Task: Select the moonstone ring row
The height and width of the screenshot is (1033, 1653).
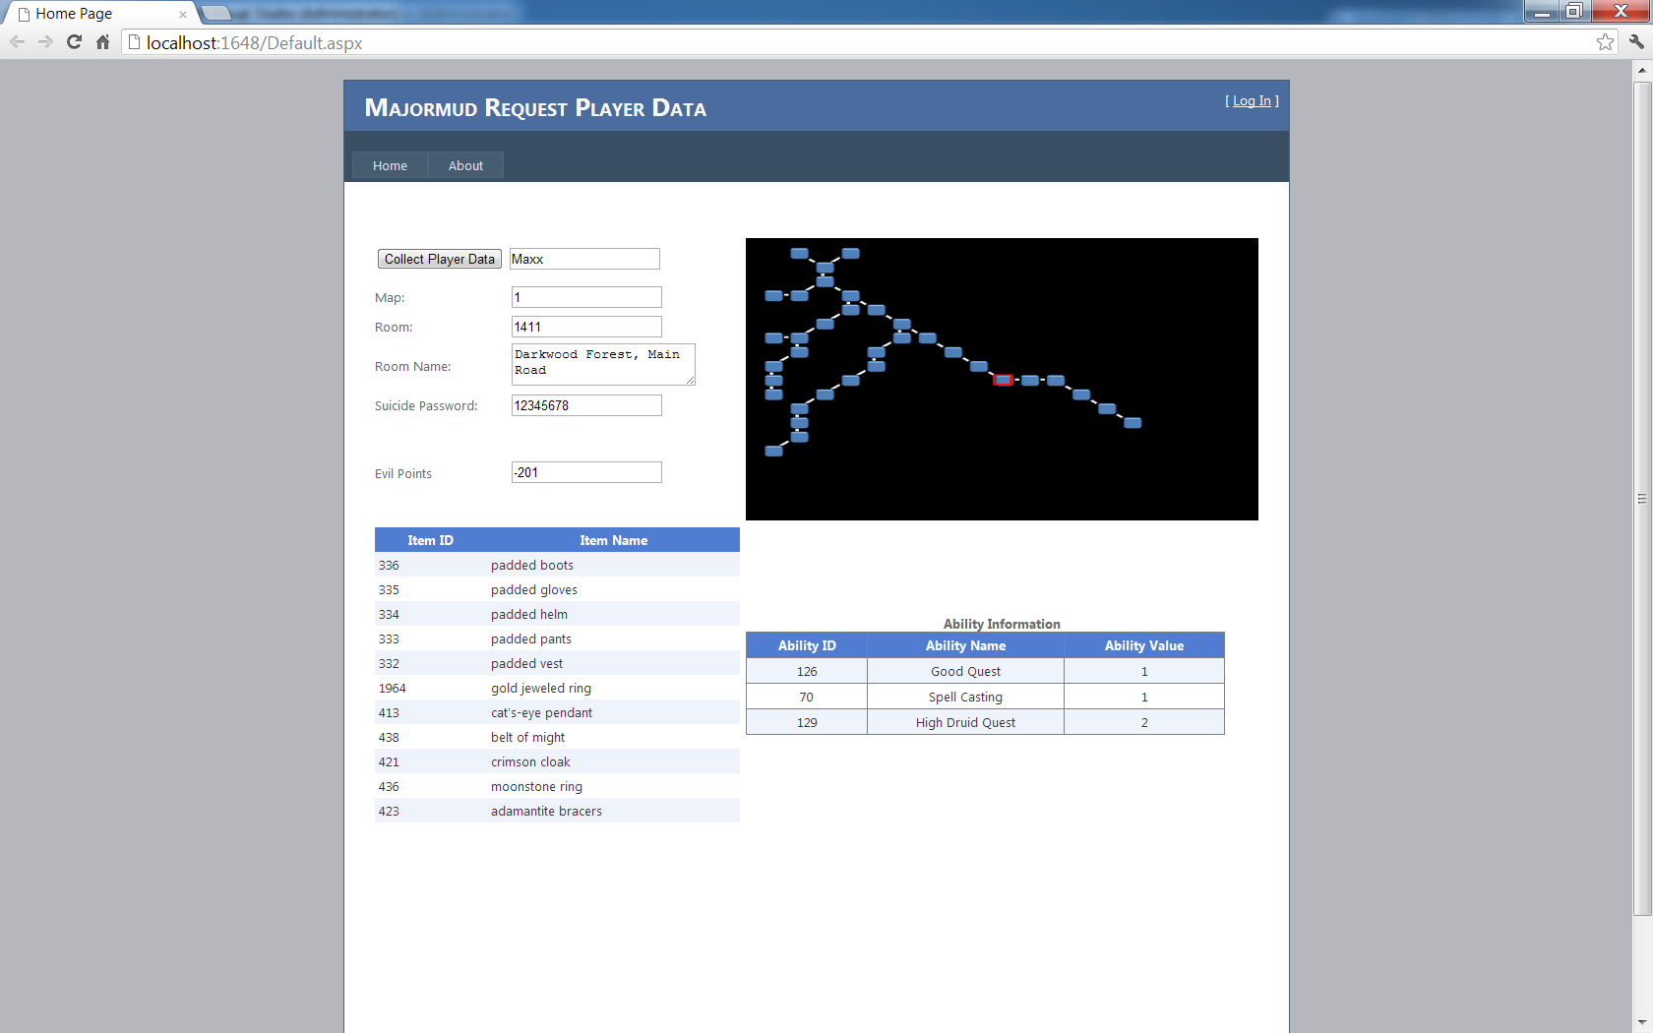Action: [557, 786]
